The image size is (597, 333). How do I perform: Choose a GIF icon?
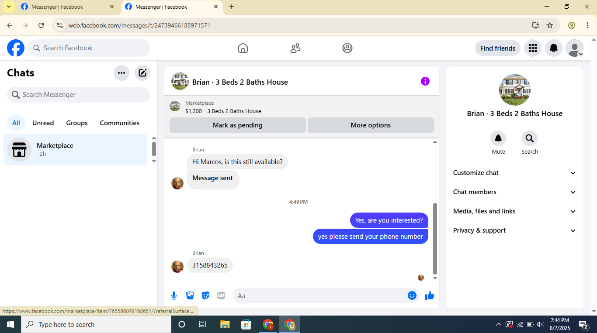tap(221, 295)
